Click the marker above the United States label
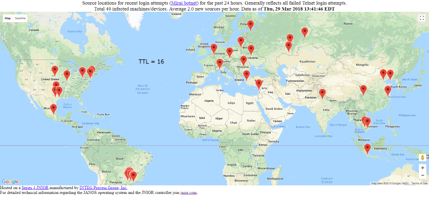 pos(55,71)
